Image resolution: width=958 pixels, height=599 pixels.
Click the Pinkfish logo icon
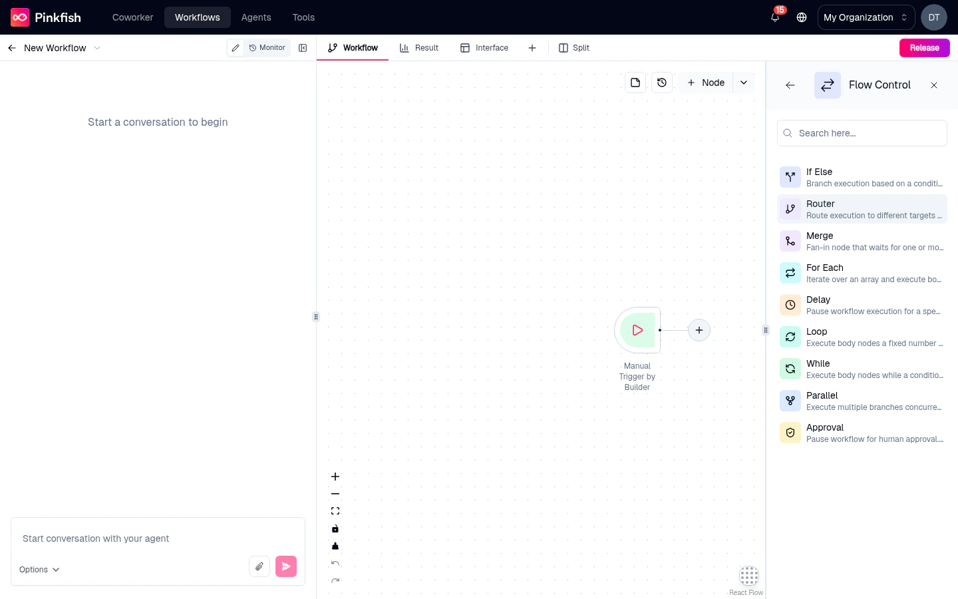click(20, 17)
